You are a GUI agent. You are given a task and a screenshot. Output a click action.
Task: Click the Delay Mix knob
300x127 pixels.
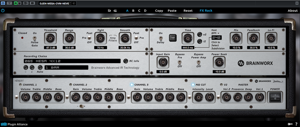point(236,38)
